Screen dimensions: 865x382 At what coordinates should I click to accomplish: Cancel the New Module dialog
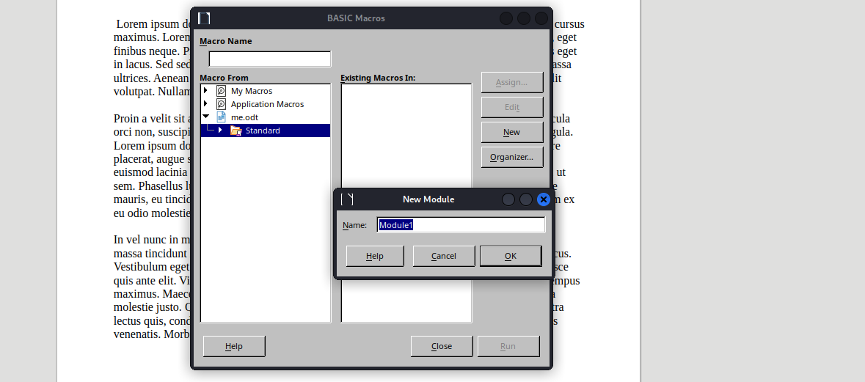[444, 256]
